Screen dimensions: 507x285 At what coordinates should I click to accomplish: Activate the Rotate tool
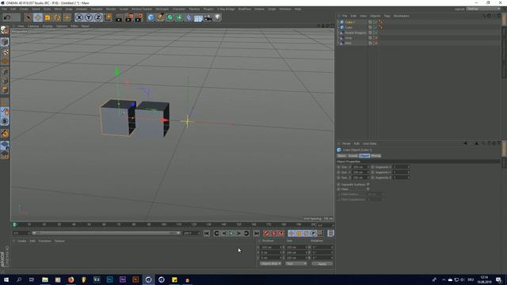tap(57, 17)
